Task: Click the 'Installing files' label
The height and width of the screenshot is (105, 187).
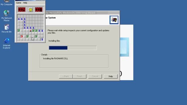Action: point(54,41)
